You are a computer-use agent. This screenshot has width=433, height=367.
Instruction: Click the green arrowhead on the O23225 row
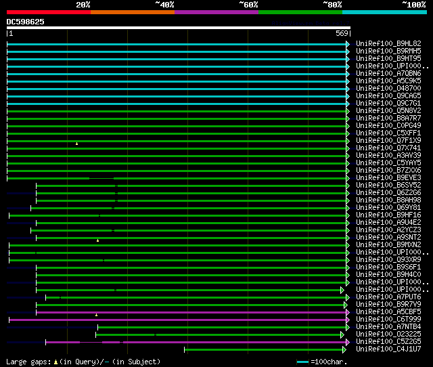[342, 334]
